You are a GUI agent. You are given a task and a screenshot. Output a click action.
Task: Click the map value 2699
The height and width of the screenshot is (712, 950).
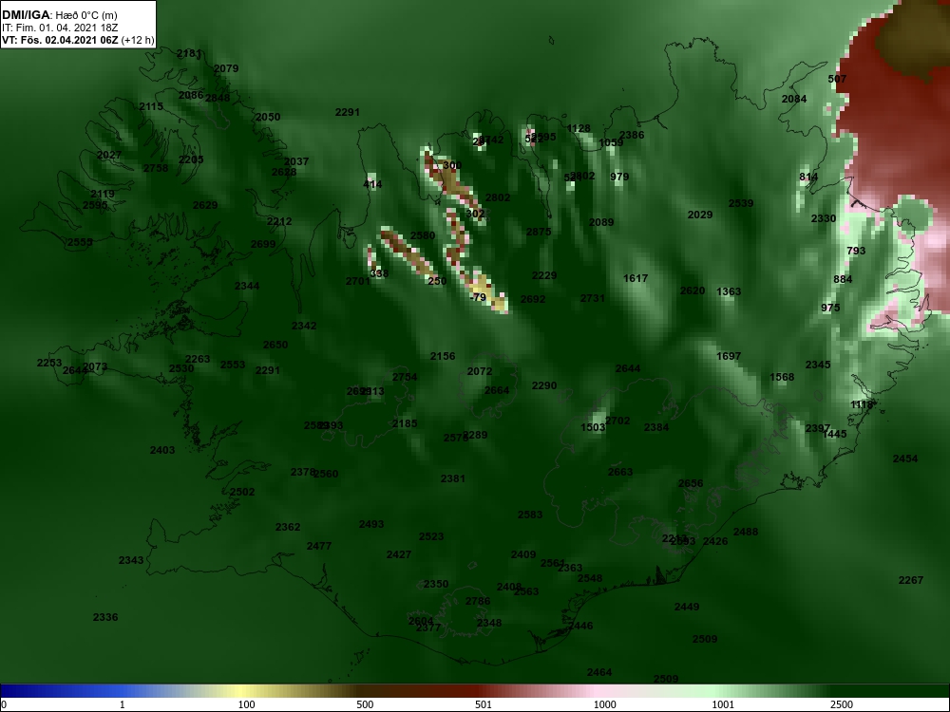click(263, 244)
